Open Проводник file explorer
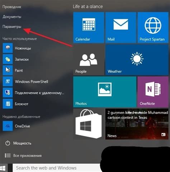 click(12, 7)
